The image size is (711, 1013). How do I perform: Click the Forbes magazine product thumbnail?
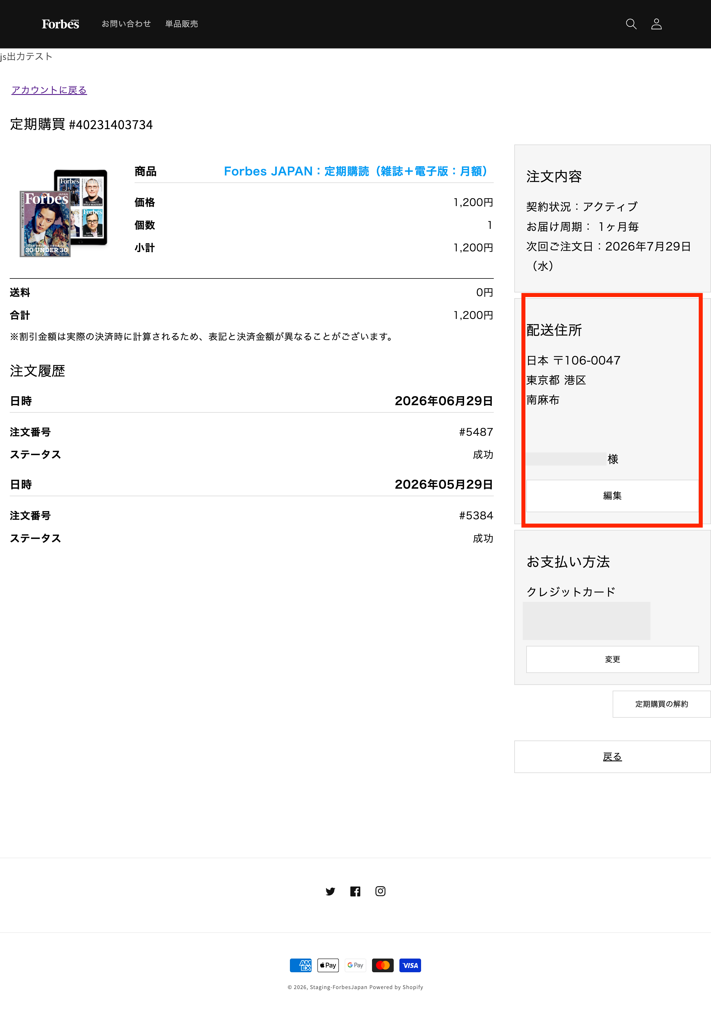[63, 213]
